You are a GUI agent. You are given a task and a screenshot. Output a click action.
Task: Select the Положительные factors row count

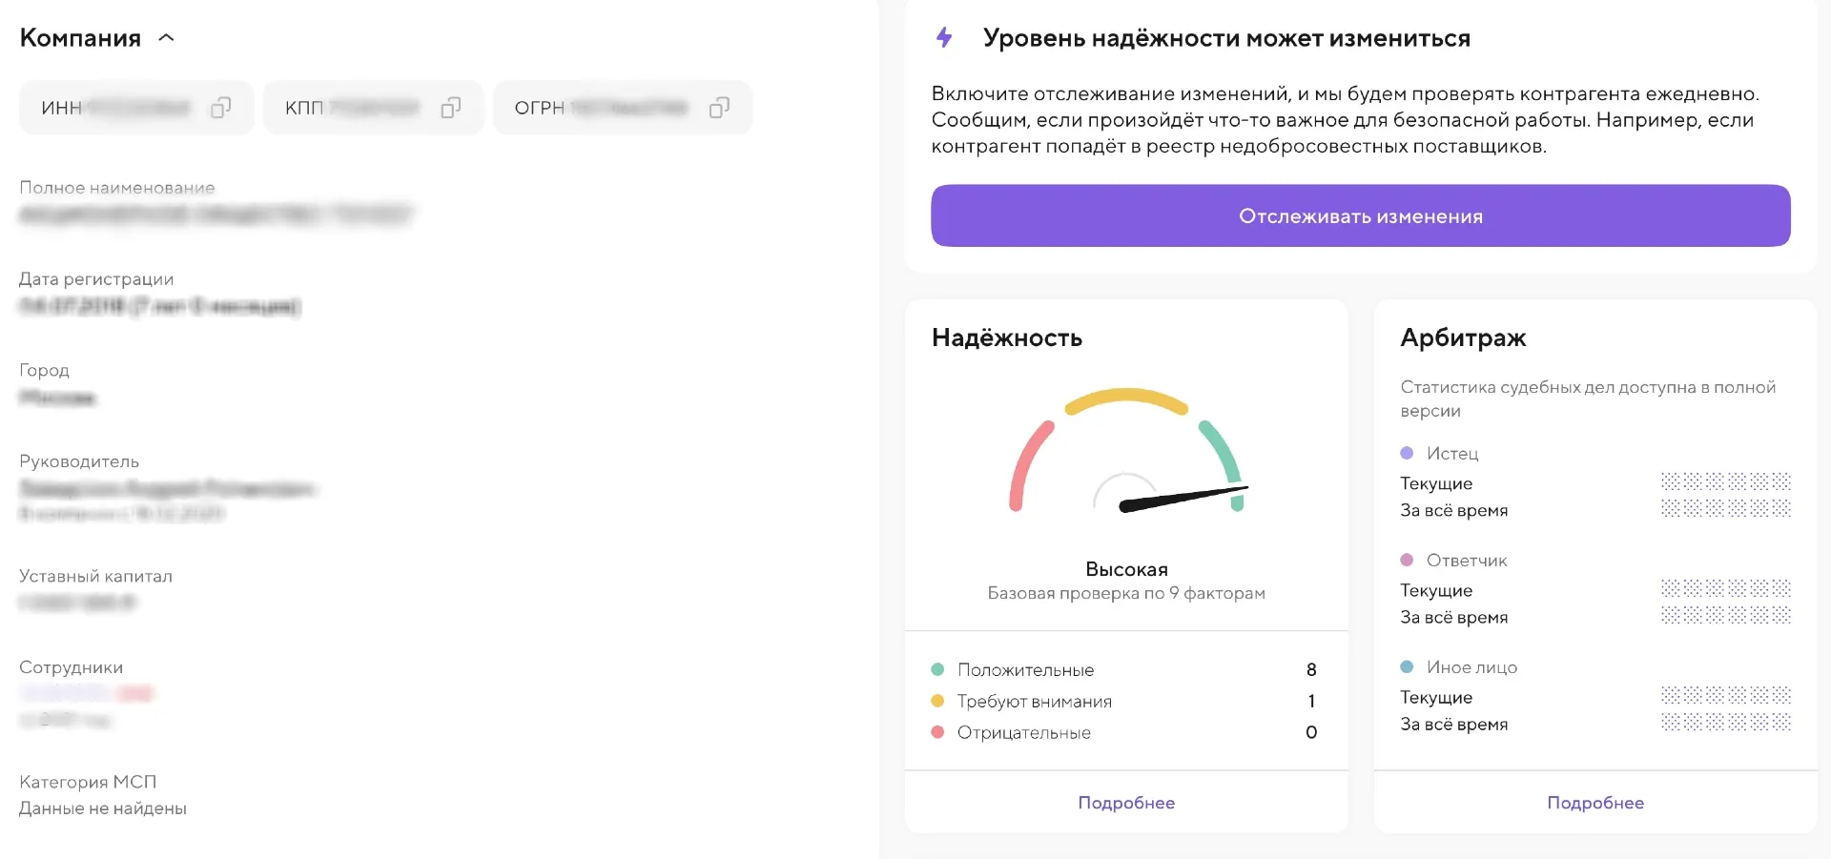1311,670
